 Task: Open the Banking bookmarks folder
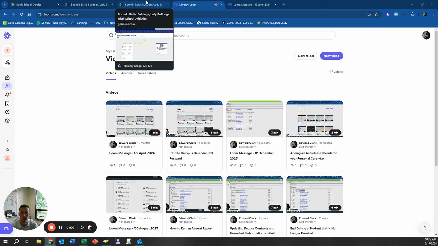click(x=79, y=23)
